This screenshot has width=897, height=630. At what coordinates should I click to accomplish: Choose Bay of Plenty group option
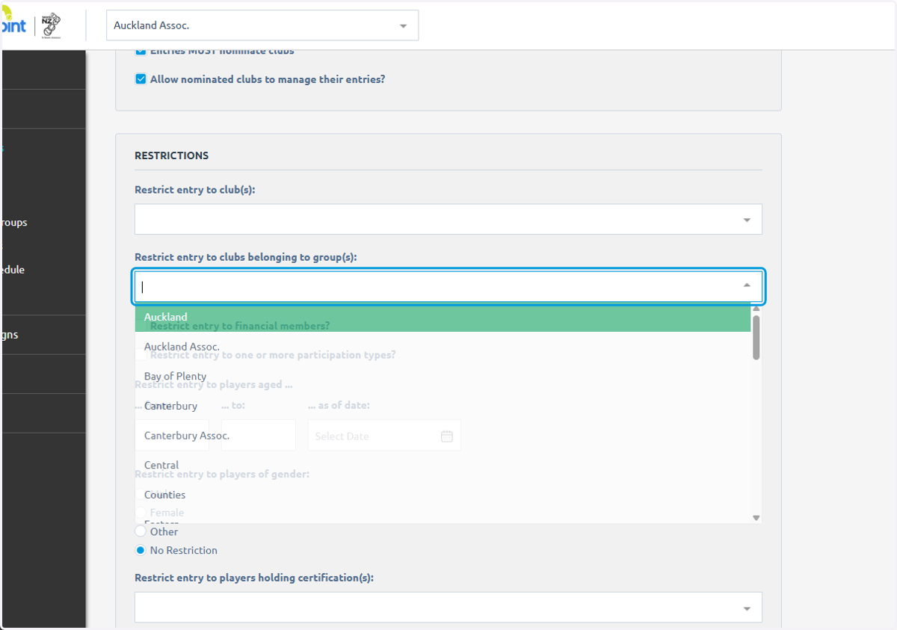tap(443, 376)
